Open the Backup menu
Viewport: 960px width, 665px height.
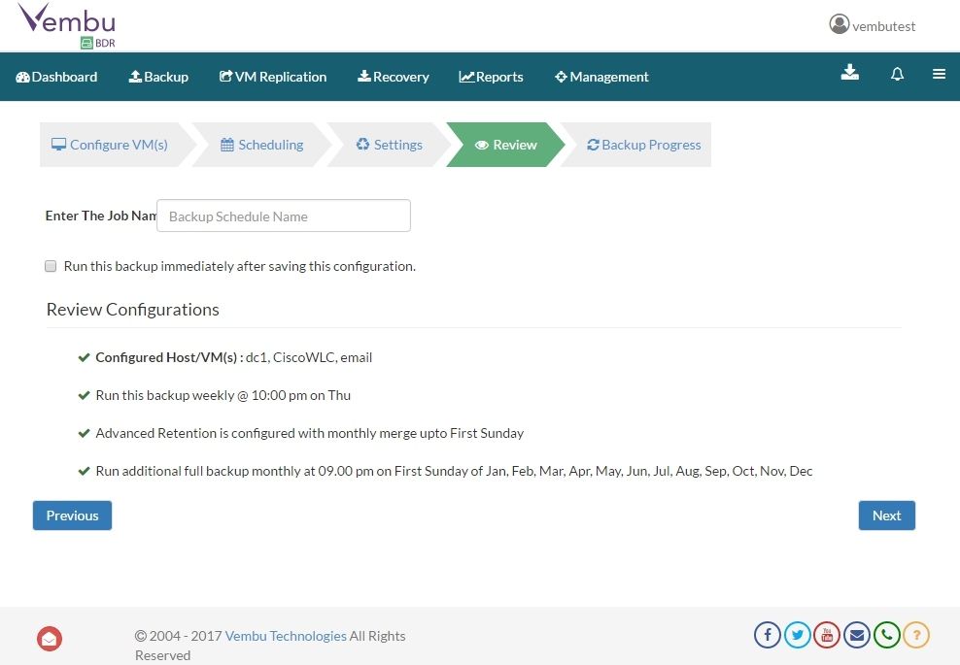[x=158, y=77]
